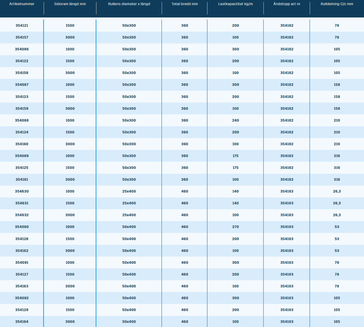Select article number 354123
Image resolution: width=364 pixels, height=327 pixels.
(x=22, y=97)
